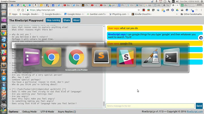
Task: Open system settings gear in top bar
Action: click(202, 1)
